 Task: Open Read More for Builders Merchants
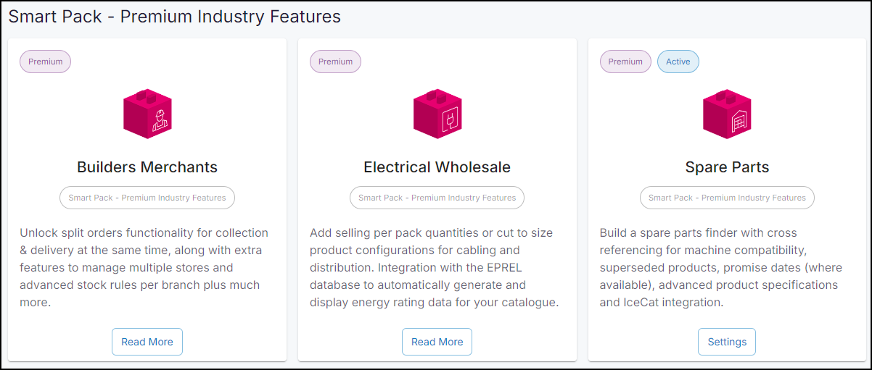click(147, 342)
